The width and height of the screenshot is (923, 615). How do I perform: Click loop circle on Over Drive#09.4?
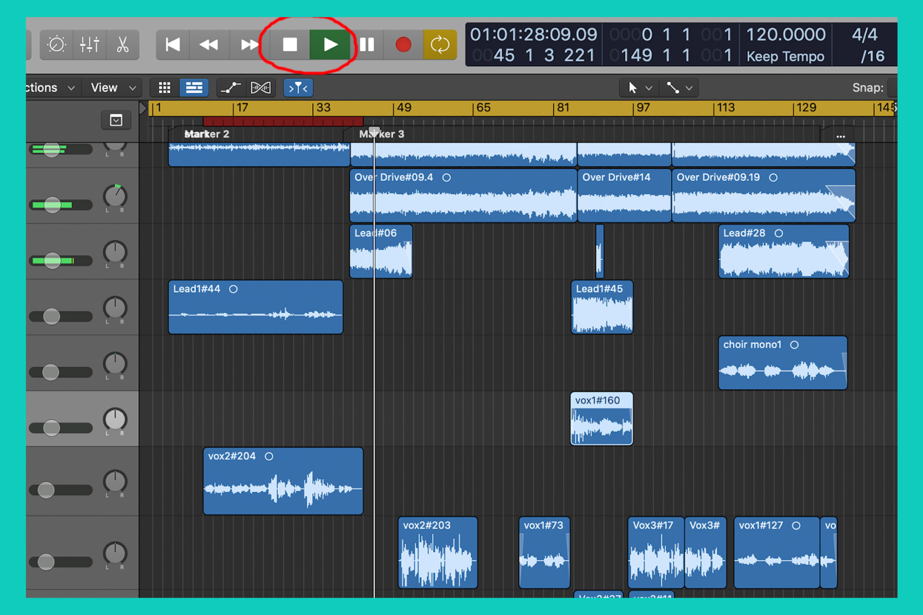point(447,178)
